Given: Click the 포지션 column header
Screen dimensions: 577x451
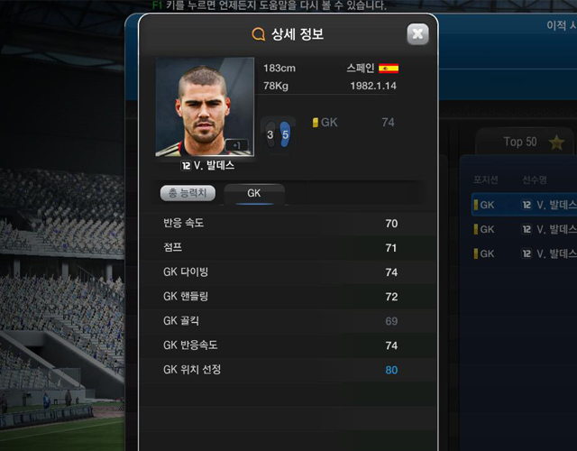Looking at the screenshot, I should point(485,180).
